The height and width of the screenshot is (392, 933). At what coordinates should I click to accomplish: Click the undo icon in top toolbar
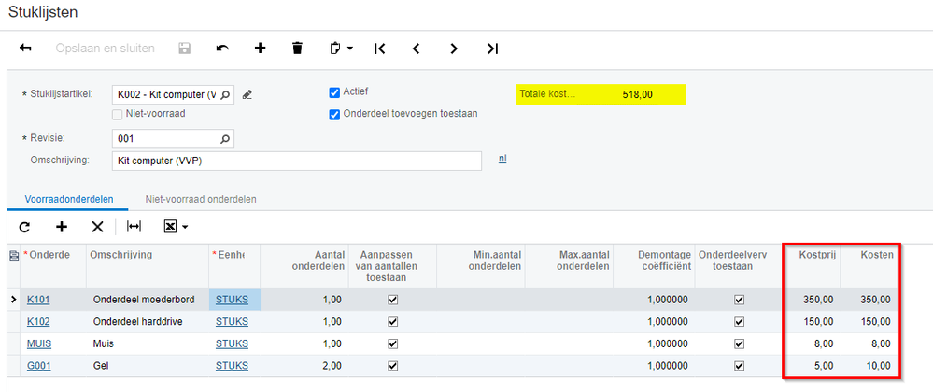(x=222, y=49)
